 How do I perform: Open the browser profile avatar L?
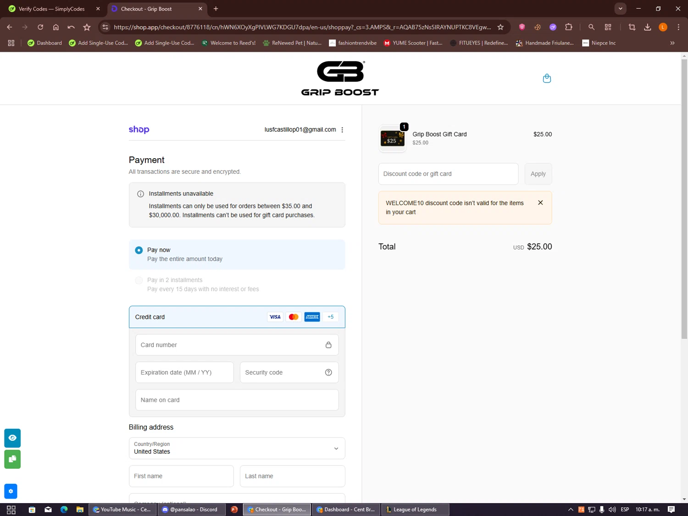click(663, 27)
